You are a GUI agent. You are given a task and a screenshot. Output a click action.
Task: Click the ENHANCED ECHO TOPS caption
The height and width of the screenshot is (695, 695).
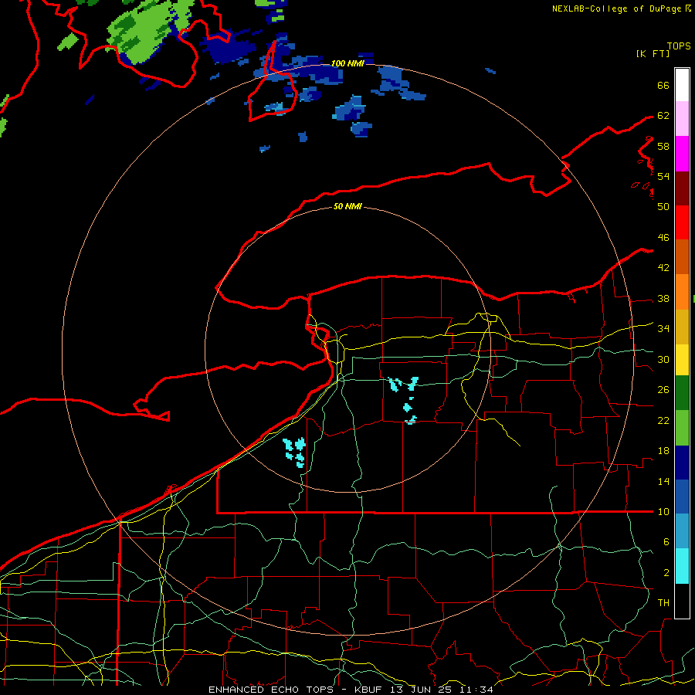[271, 690]
